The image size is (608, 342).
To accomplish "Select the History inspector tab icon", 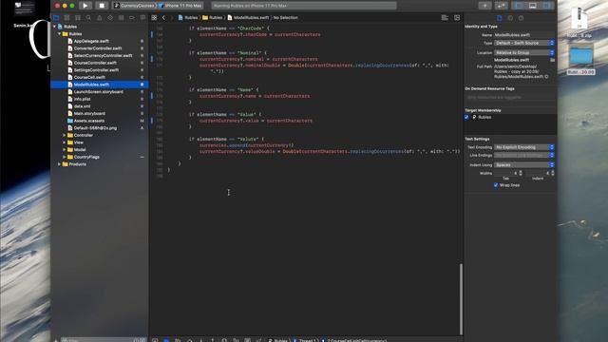I will tap(510, 18).
